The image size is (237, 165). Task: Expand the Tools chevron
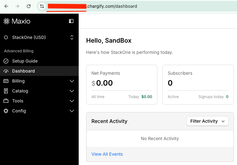(x=72, y=101)
